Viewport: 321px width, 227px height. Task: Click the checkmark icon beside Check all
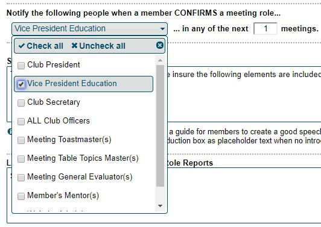[22, 46]
